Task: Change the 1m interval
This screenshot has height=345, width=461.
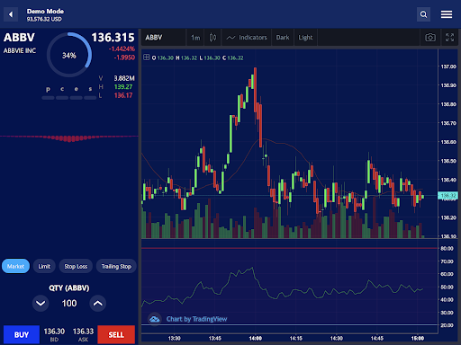Action: [195, 38]
